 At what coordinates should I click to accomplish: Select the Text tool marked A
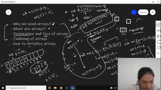[x=158, y=53]
